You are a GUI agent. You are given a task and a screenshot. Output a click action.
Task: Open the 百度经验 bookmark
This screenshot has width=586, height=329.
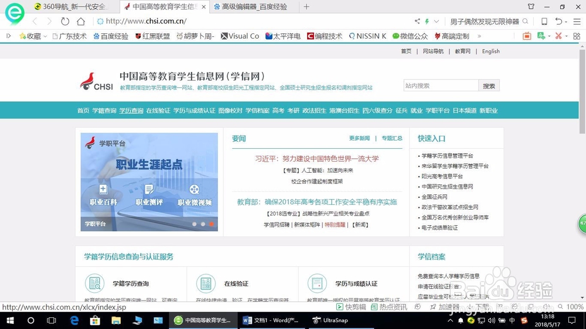[111, 36]
